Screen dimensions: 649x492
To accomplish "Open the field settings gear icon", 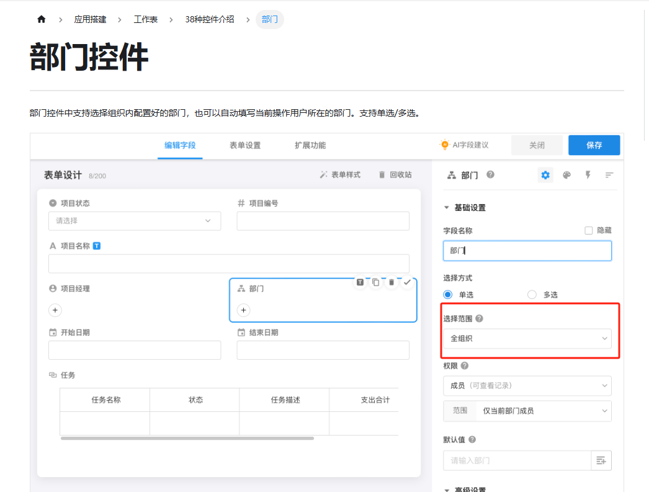I will [x=545, y=175].
